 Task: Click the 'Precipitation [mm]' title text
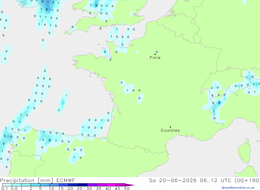tap(27, 180)
